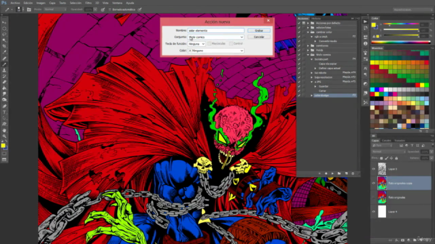Open Color dropdown showing Ninguno
Image resolution: width=435 pixels, height=244 pixels.
(216, 51)
